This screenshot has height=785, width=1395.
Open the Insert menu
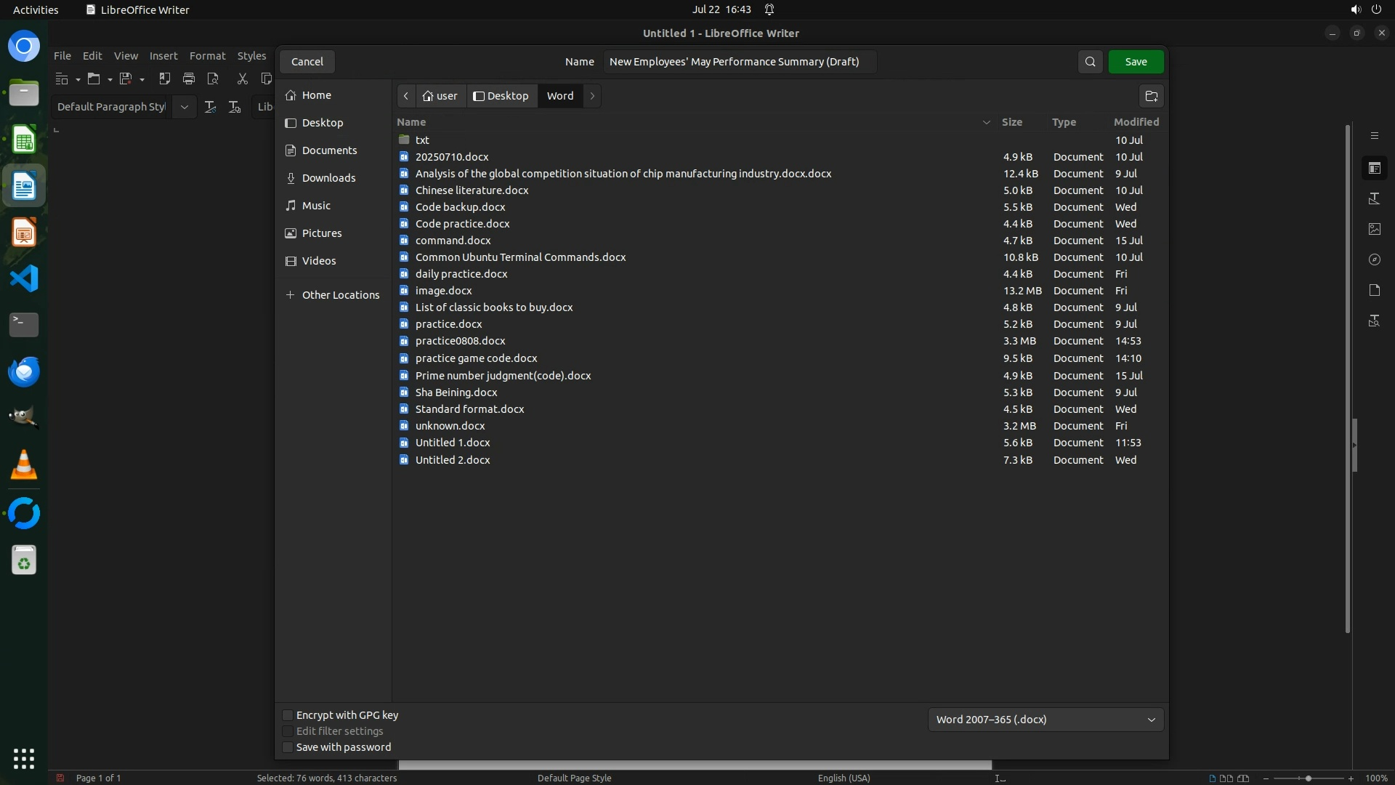point(163,56)
